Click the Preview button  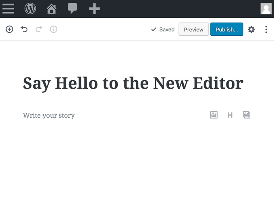click(193, 29)
